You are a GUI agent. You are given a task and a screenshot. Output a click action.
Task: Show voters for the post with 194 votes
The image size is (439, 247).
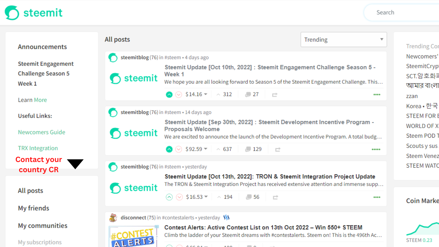[x=225, y=197]
